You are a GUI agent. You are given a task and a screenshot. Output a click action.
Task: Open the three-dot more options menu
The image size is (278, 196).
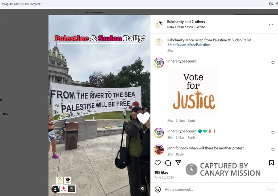tap(271, 24)
